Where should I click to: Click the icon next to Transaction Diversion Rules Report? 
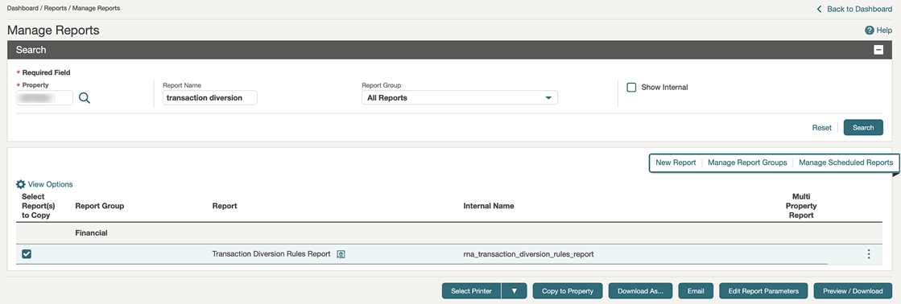pyautogui.click(x=340, y=254)
